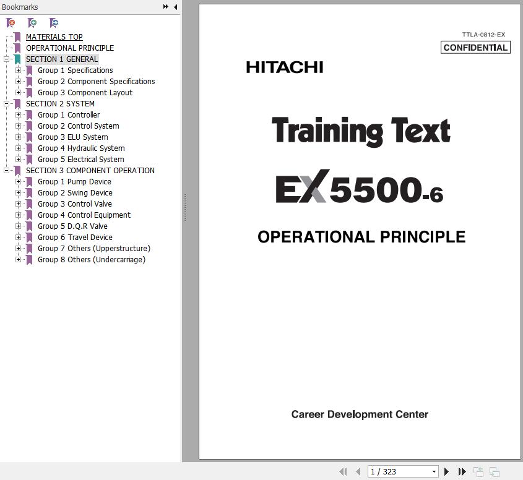The image size is (523, 480).
Task: Open the page number dropdown
Action: 434,472
